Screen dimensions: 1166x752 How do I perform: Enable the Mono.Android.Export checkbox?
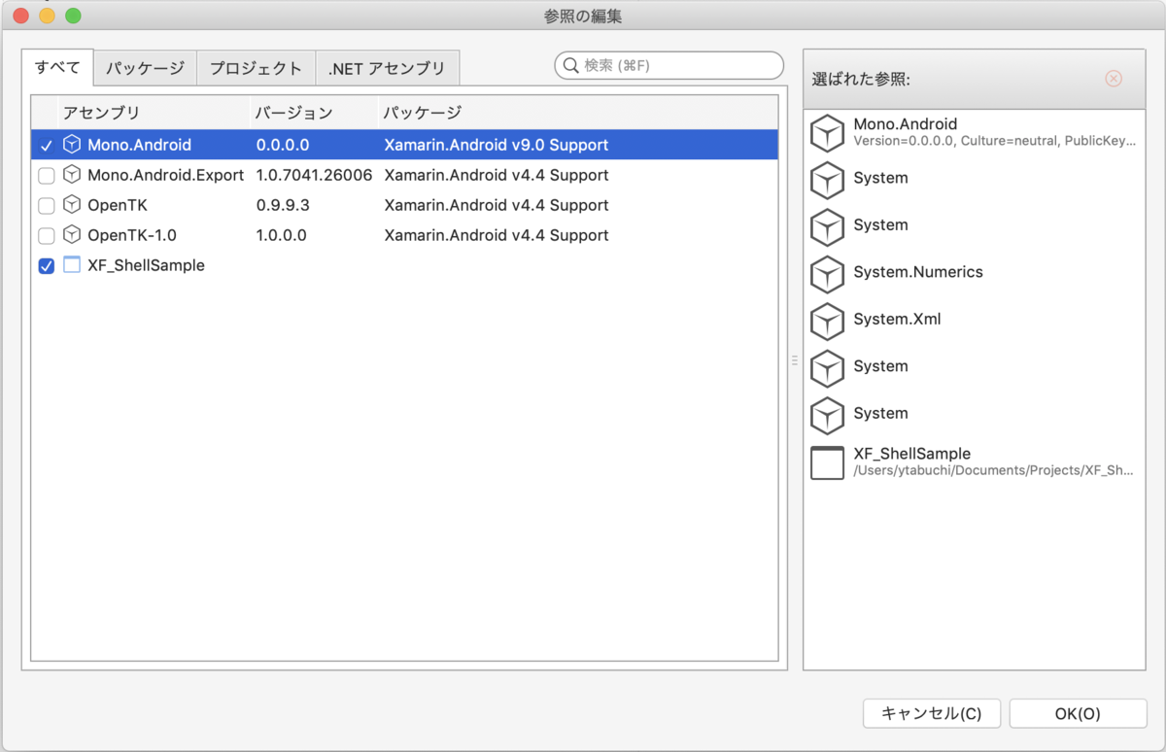point(46,176)
